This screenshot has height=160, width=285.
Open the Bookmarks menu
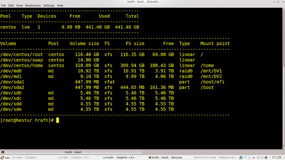[x=33, y=5]
